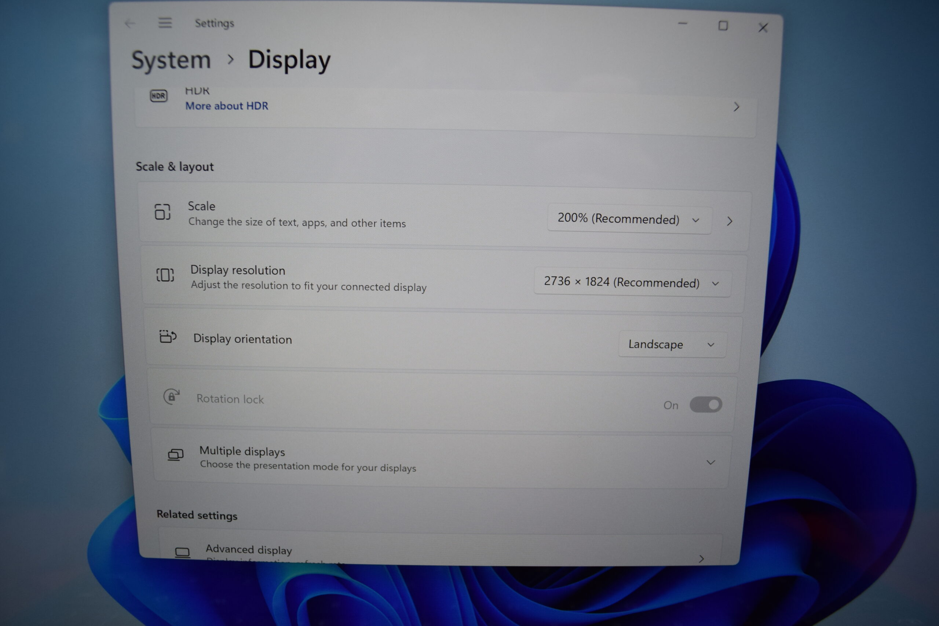939x626 pixels.
Task: Click the Multiple displays label
Action: [242, 451]
